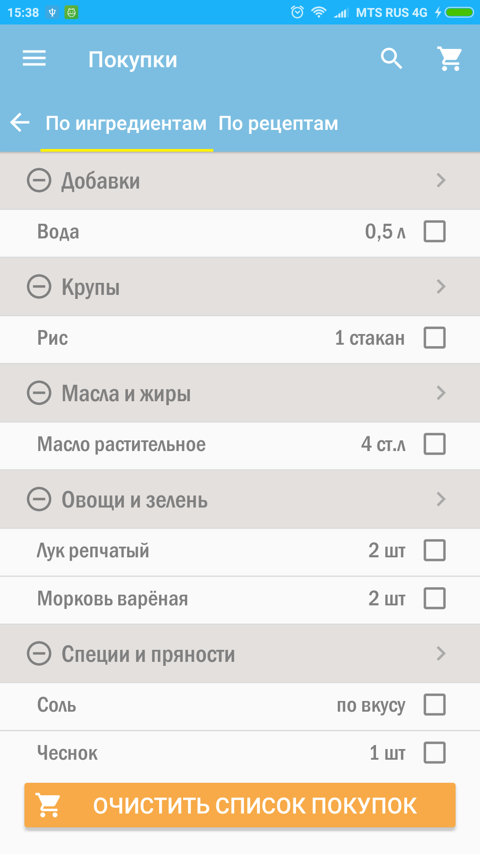
Task: Collapse Специи и пряности minus icon
Action: pos(39,653)
